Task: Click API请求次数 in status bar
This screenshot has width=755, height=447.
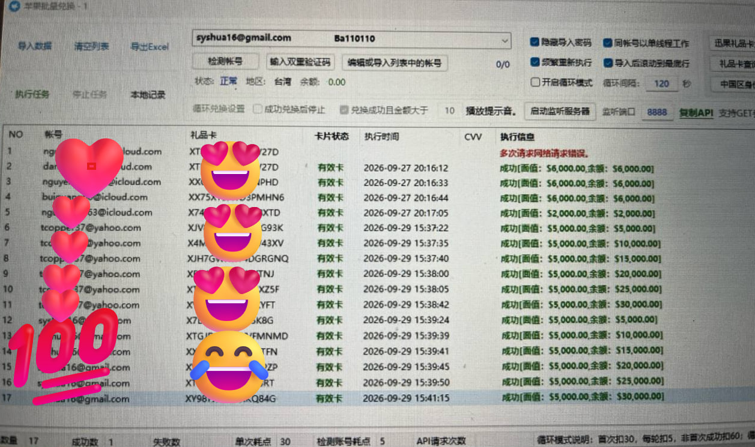Action: coord(441,441)
